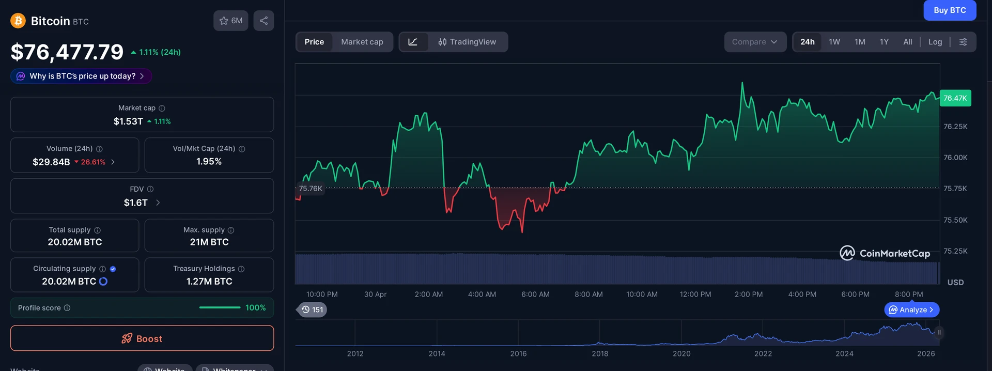Screen dimensions: 992x371
Task: Open the 151 history events badge
Action: [x=313, y=310]
